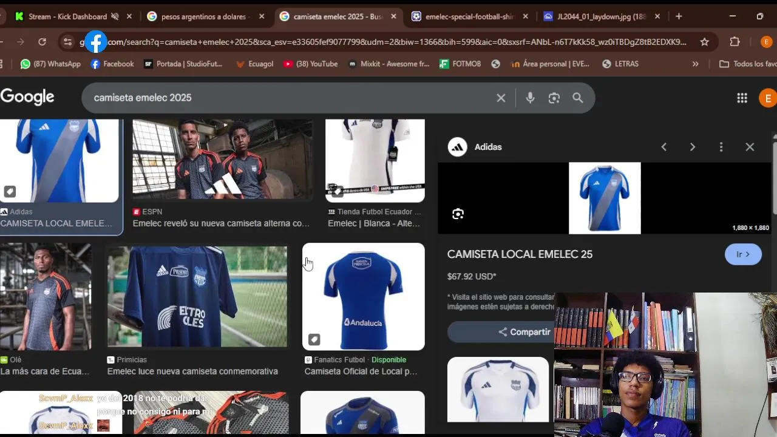Switch to JL2044_01_laydown.jpg tab
Screen dimensions: 777x437
[x=602, y=16]
